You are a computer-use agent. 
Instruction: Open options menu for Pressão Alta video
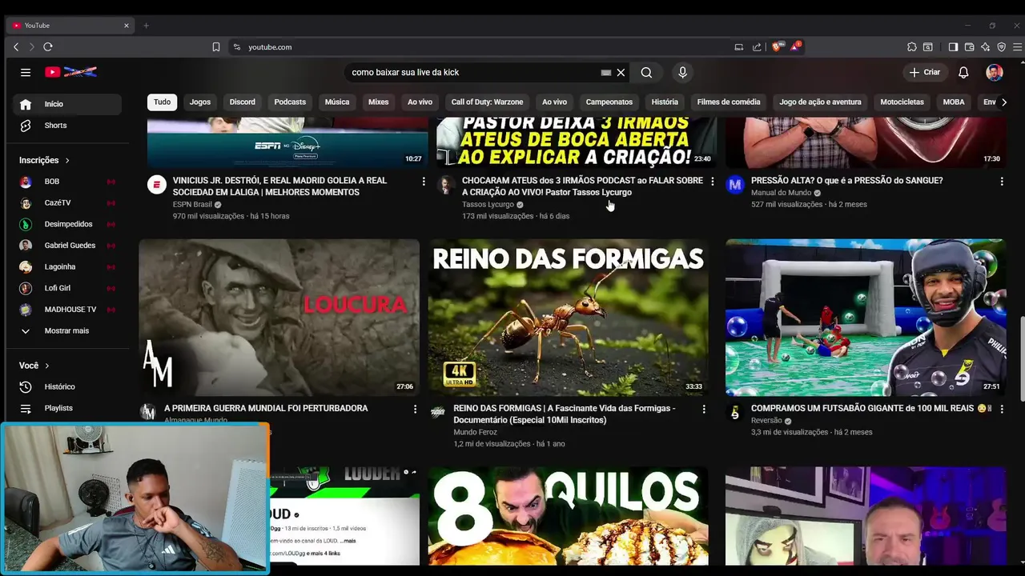[x=1002, y=182]
